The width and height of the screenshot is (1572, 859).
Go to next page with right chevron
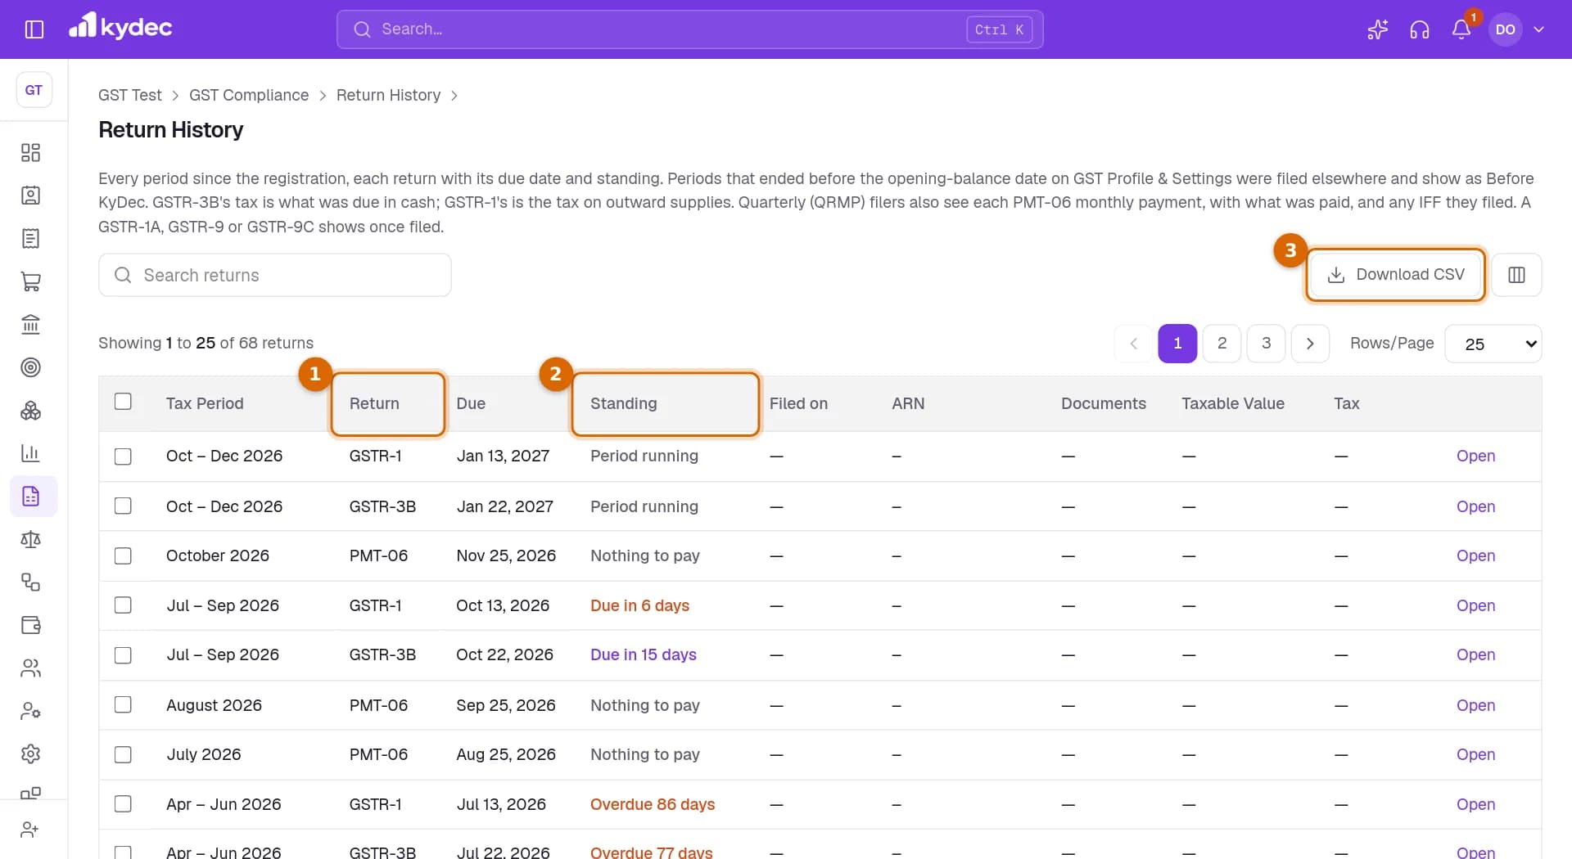tap(1310, 344)
